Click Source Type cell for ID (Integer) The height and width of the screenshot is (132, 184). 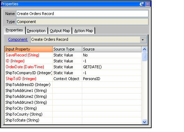click(x=67, y=61)
